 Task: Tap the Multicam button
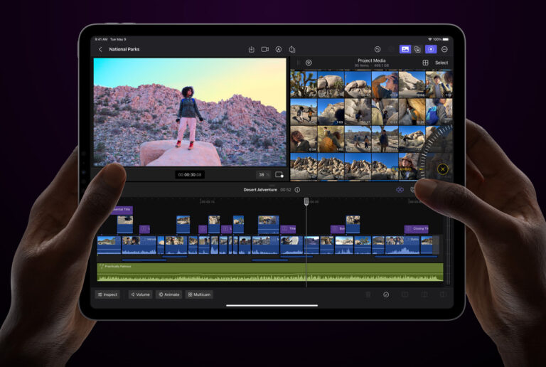199,294
